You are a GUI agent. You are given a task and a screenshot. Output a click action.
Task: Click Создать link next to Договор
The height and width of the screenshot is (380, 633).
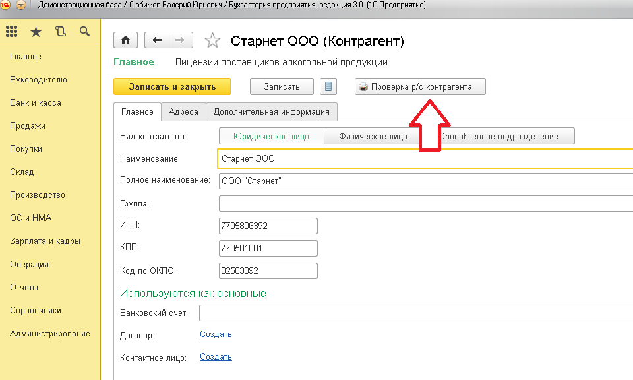pos(216,334)
